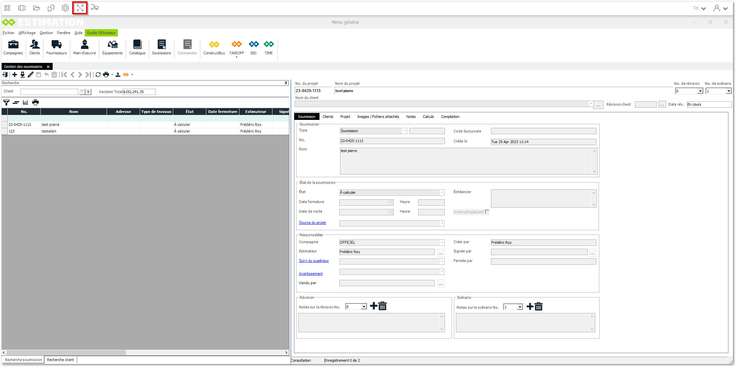The width and height of the screenshot is (736, 367).
Task: Click the pencil edit icon
Action: (x=30, y=75)
